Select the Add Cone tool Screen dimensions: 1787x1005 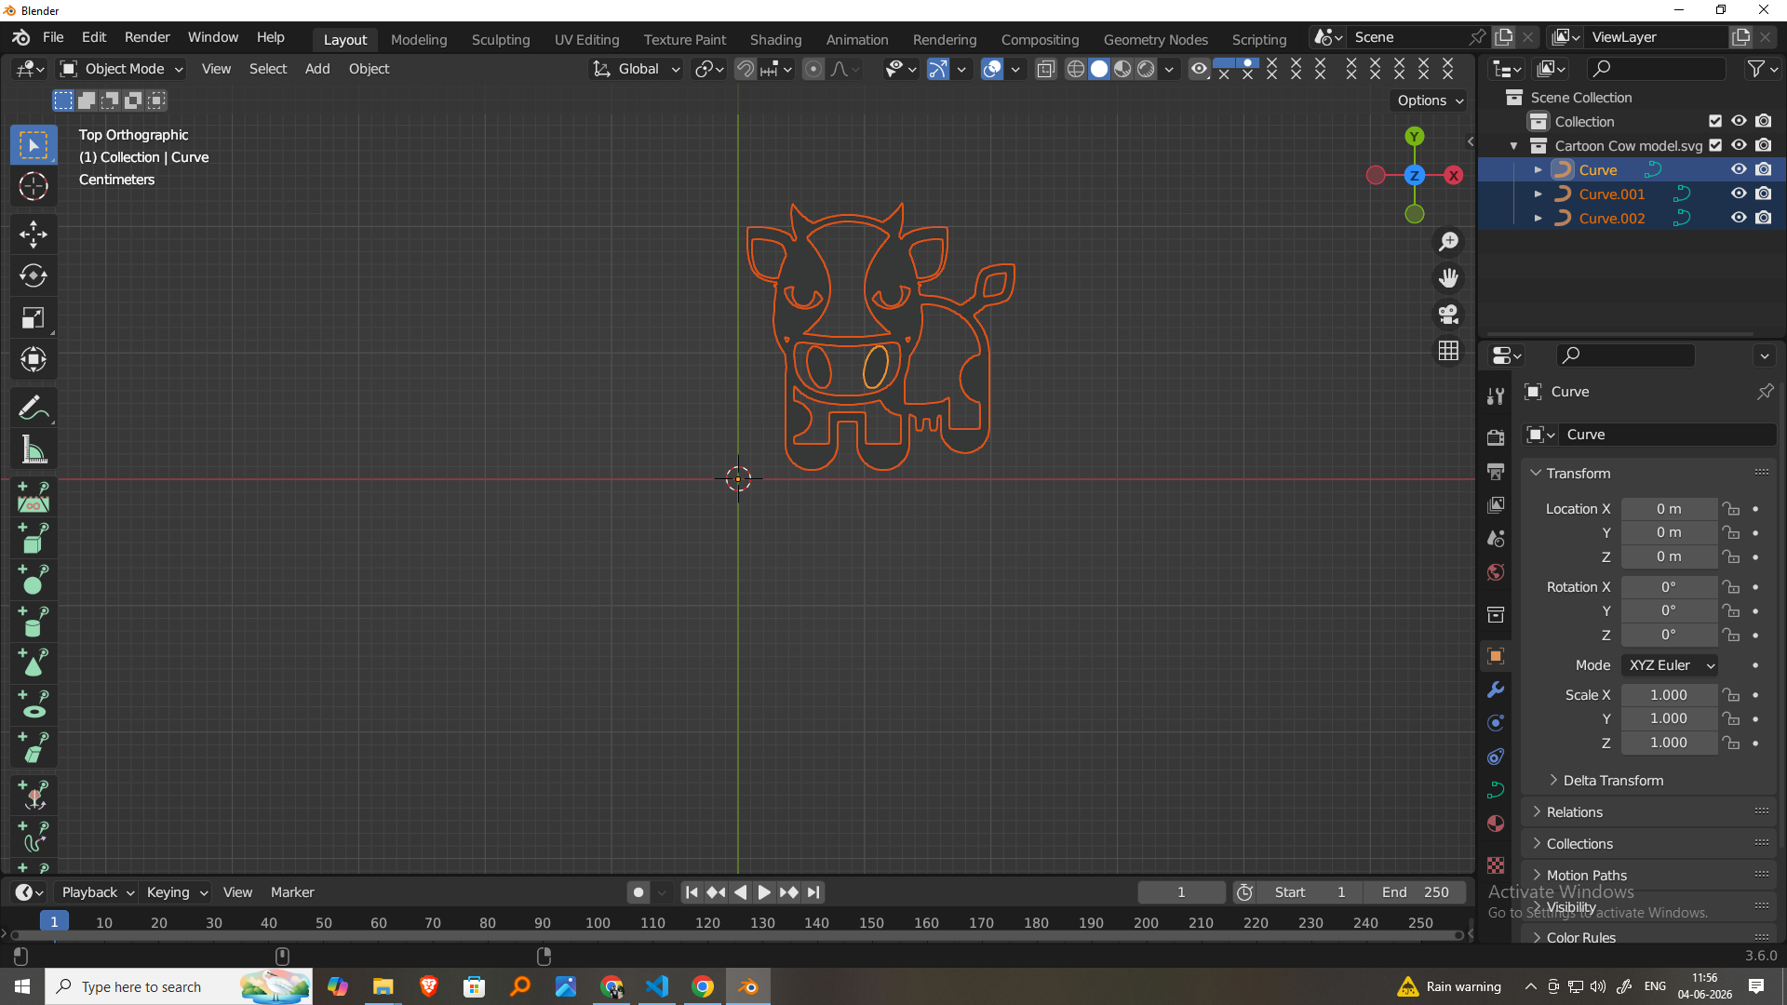(x=34, y=663)
